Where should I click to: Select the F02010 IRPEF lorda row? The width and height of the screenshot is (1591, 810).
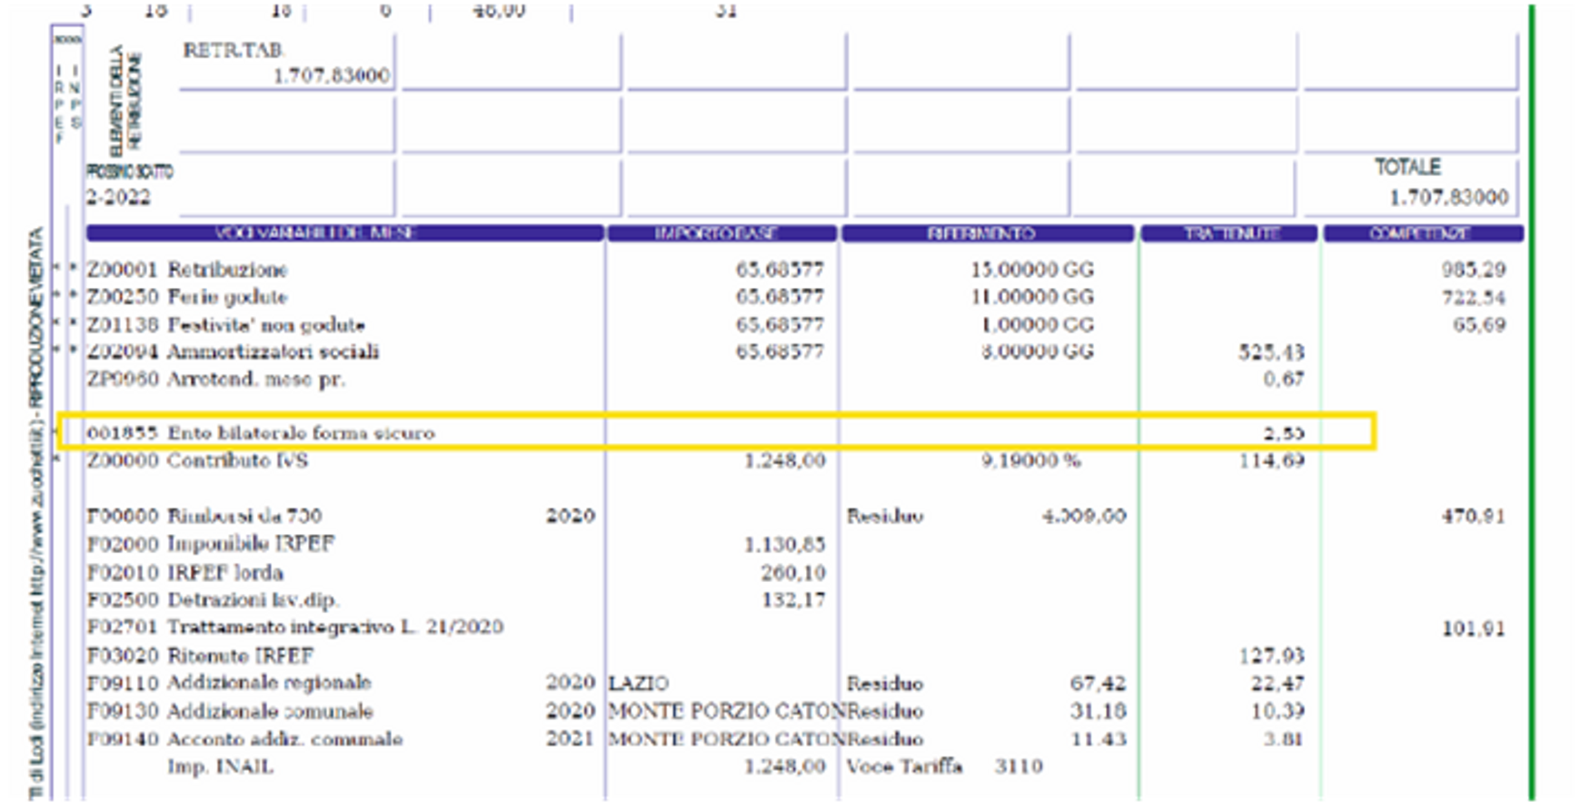pos(185,573)
